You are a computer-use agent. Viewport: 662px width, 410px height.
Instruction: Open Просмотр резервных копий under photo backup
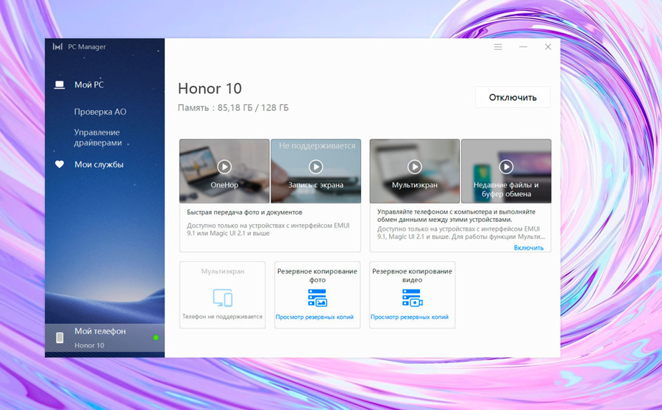pos(315,317)
